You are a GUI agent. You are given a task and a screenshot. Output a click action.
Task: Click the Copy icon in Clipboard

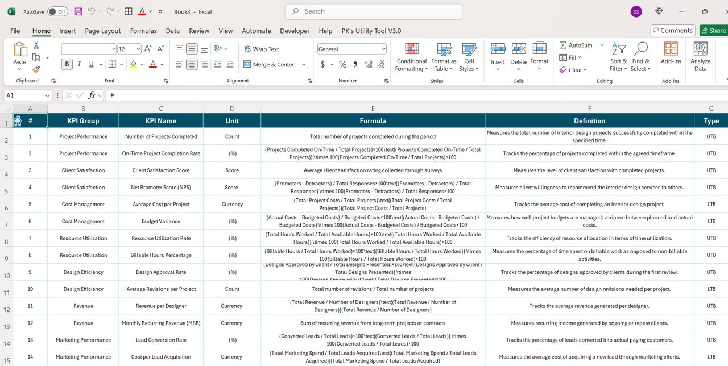[x=36, y=57]
